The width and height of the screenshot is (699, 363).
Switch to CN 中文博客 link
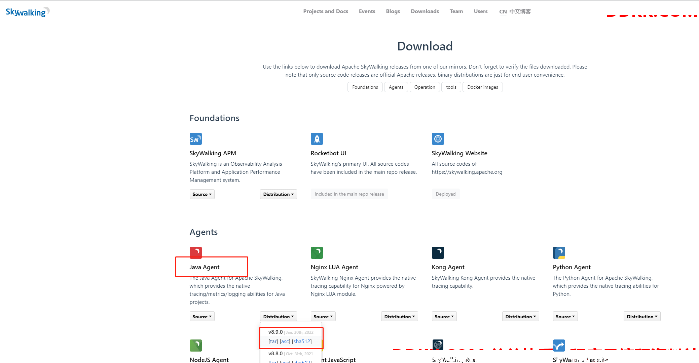[x=515, y=11]
